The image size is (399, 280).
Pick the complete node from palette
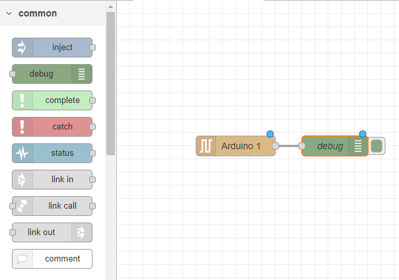coord(52,100)
